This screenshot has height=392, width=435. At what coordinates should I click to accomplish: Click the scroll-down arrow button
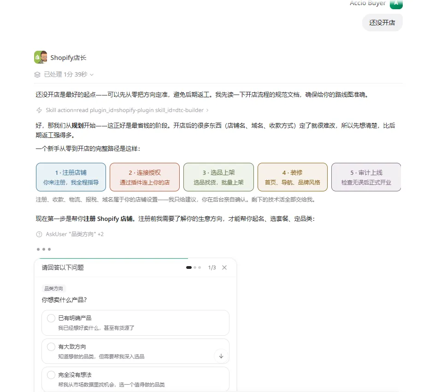tap(221, 356)
